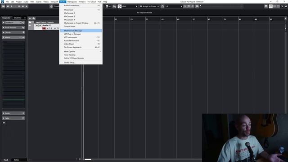Screen dimensions: 288x162
Task: Select Audio Performance menu entry
Action: (81, 40)
